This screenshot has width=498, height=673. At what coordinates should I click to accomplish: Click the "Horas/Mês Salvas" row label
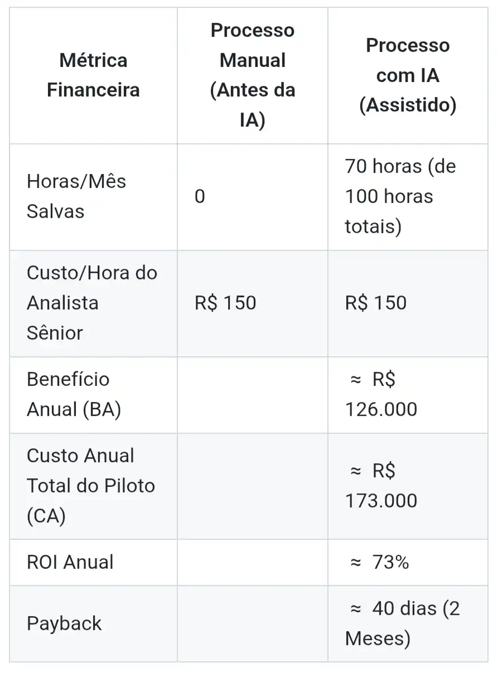click(76, 196)
